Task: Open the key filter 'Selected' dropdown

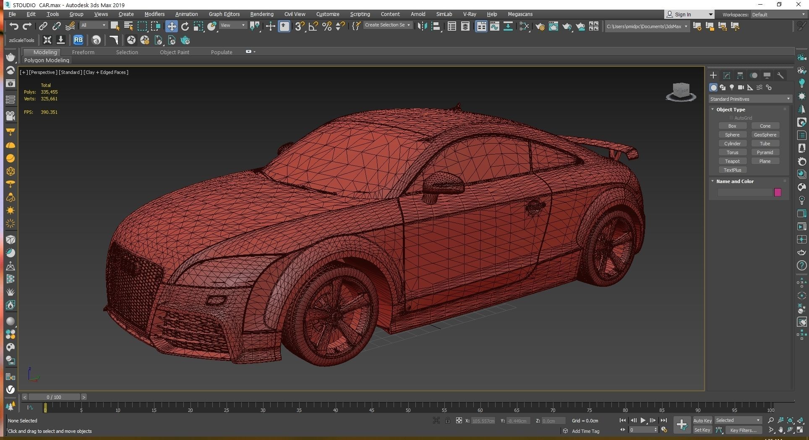Action: [x=738, y=420]
